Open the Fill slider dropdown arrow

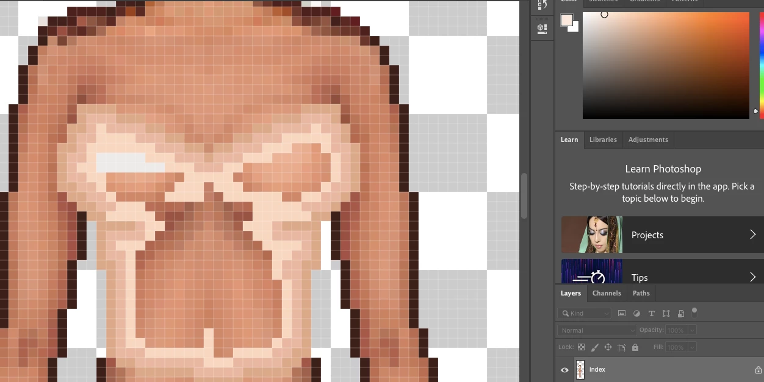coord(692,347)
